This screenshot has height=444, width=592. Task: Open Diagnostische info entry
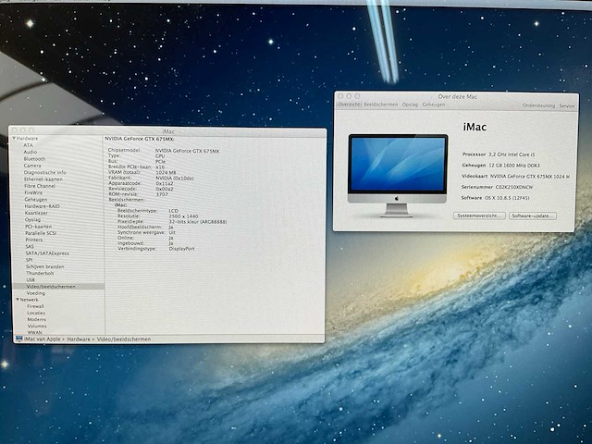click(x=45, y=172)
